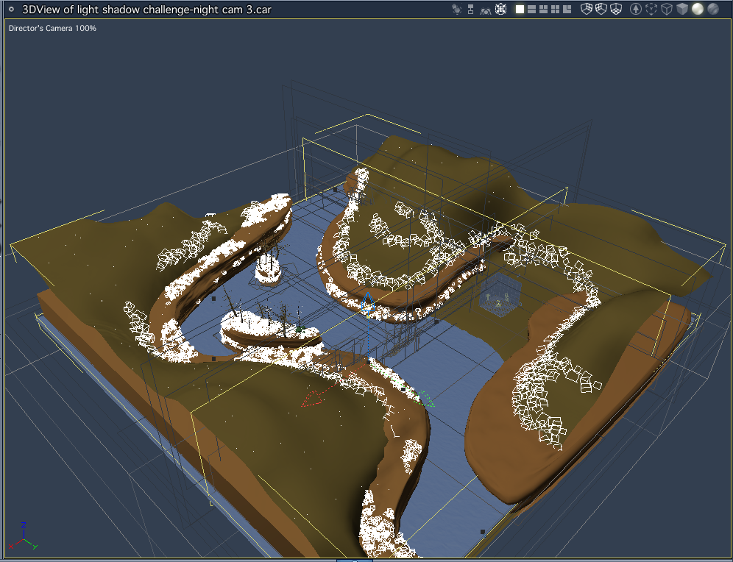Click the red X-axis arrow manipulator
The width and height of the screenshot is (733, 562).
click(x=312, y=399)
